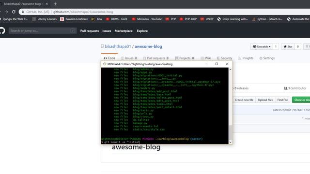Click the star count next to Star
This screenshot has width=310, height=174.
(298, 46)
